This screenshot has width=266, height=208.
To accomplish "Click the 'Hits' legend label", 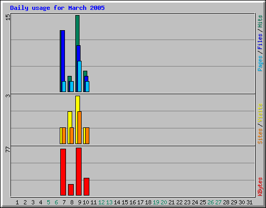I will (x=260, y=21).
